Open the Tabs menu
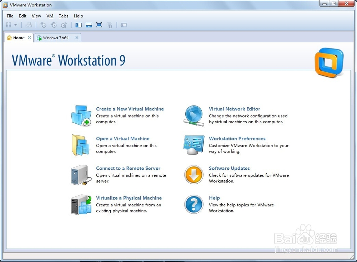Viewport: 357px width, 262px height. click(x=64, y=16)
